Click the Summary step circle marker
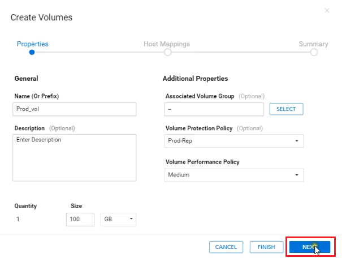The width and height of the screenshot is (342, 258). pos(314,52)
